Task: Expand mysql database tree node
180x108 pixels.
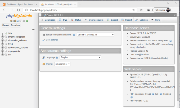Action: (x=3, y=44)
